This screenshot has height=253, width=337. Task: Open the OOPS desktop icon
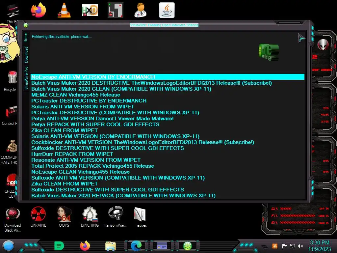(64, 217)
